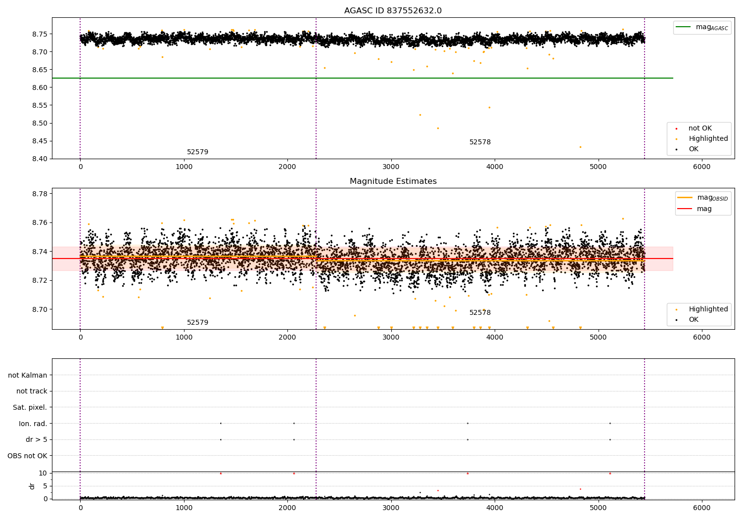Select the mag OBSID legend entry in the middle plot

coord(703,198)
